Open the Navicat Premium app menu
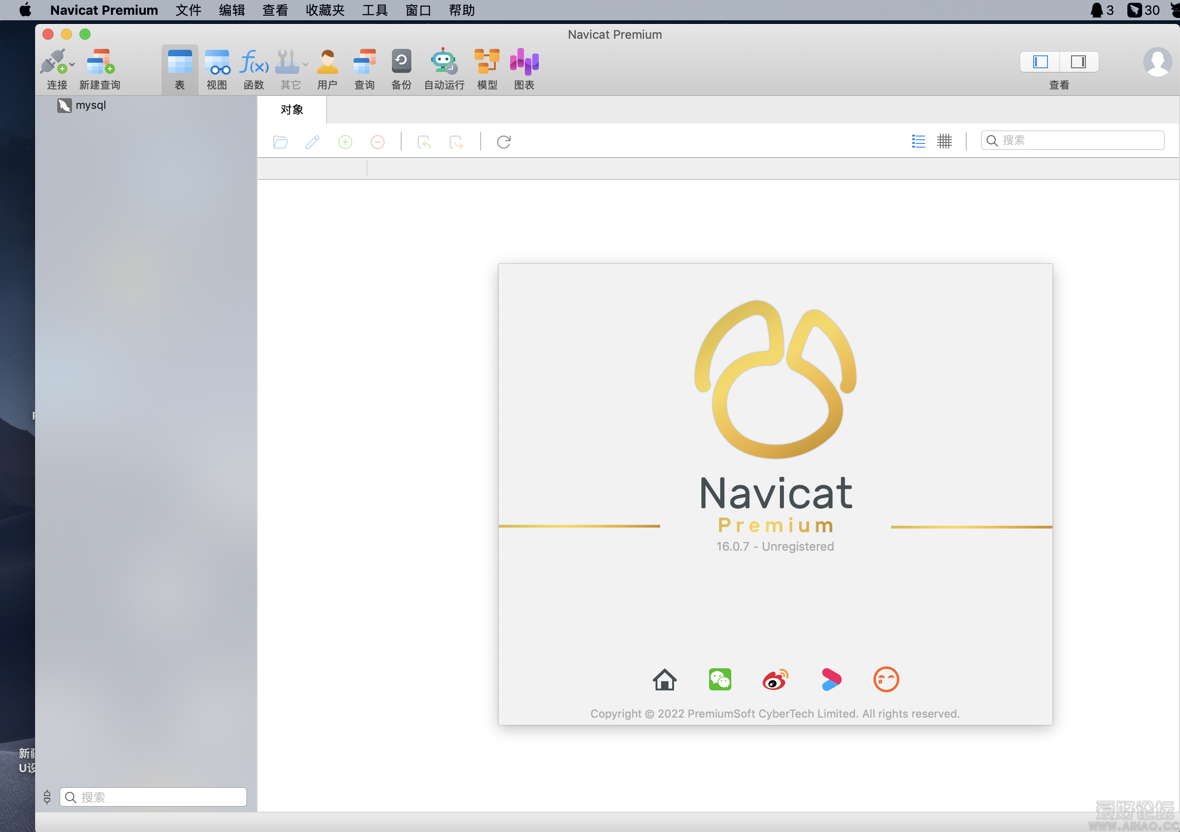Viewport: 1180px width, 832px height. [x=104, y=10]
